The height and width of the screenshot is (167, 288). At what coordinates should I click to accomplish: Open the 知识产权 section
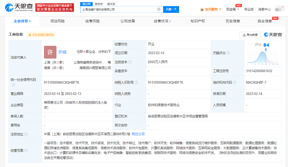click(x=197, y=21)
